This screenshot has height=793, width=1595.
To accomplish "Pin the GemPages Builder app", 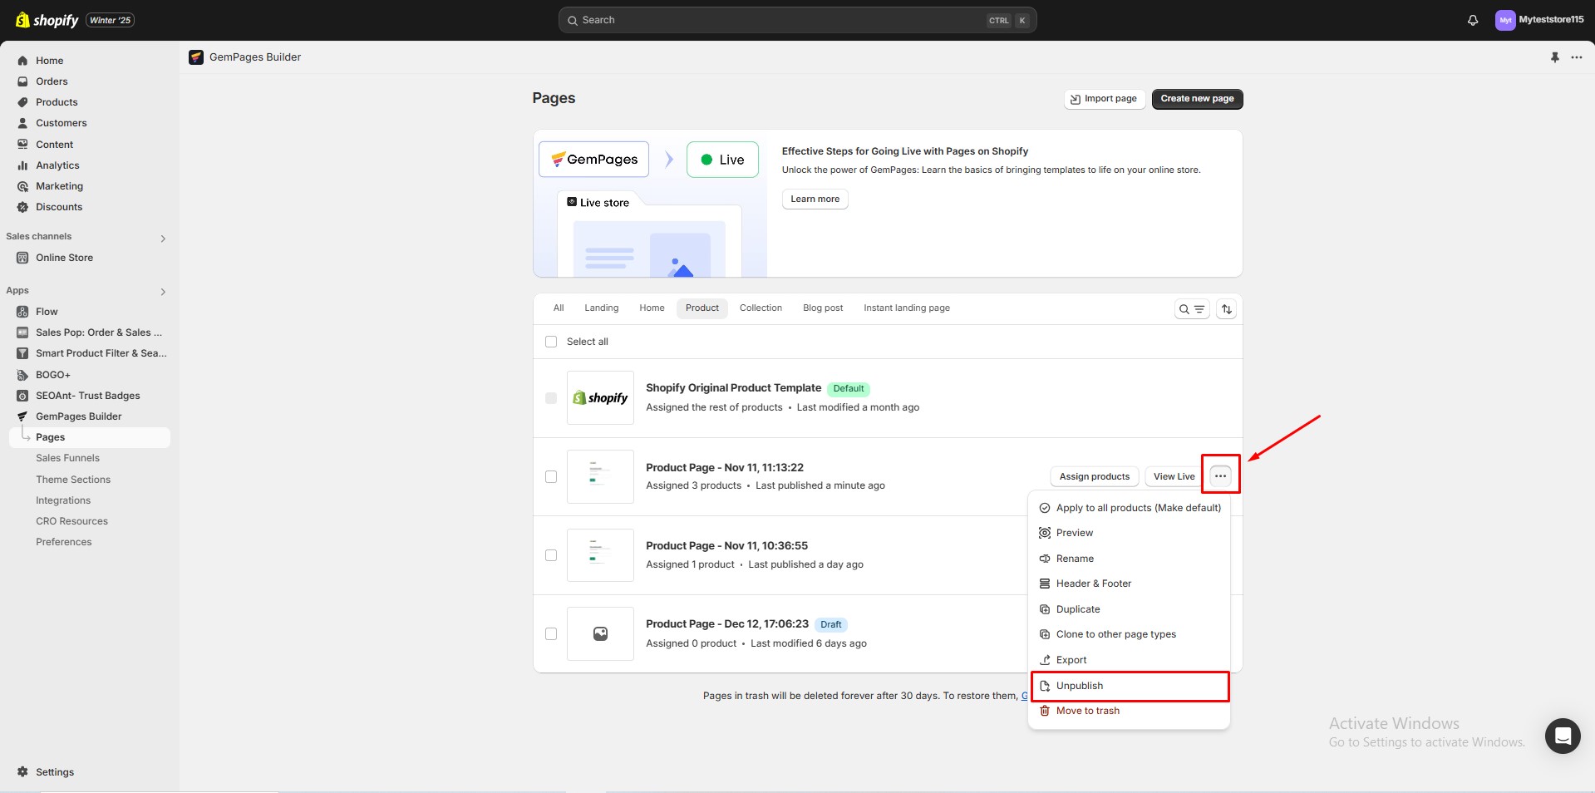I will coord(1554,57).
